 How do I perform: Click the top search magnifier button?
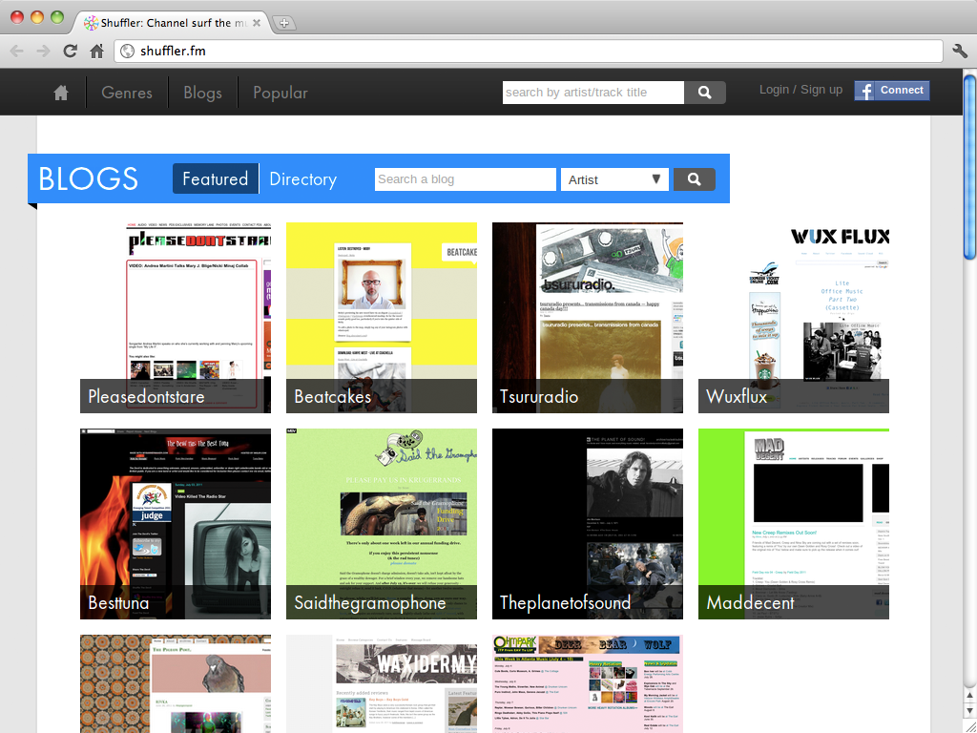(x=705, y=93)
